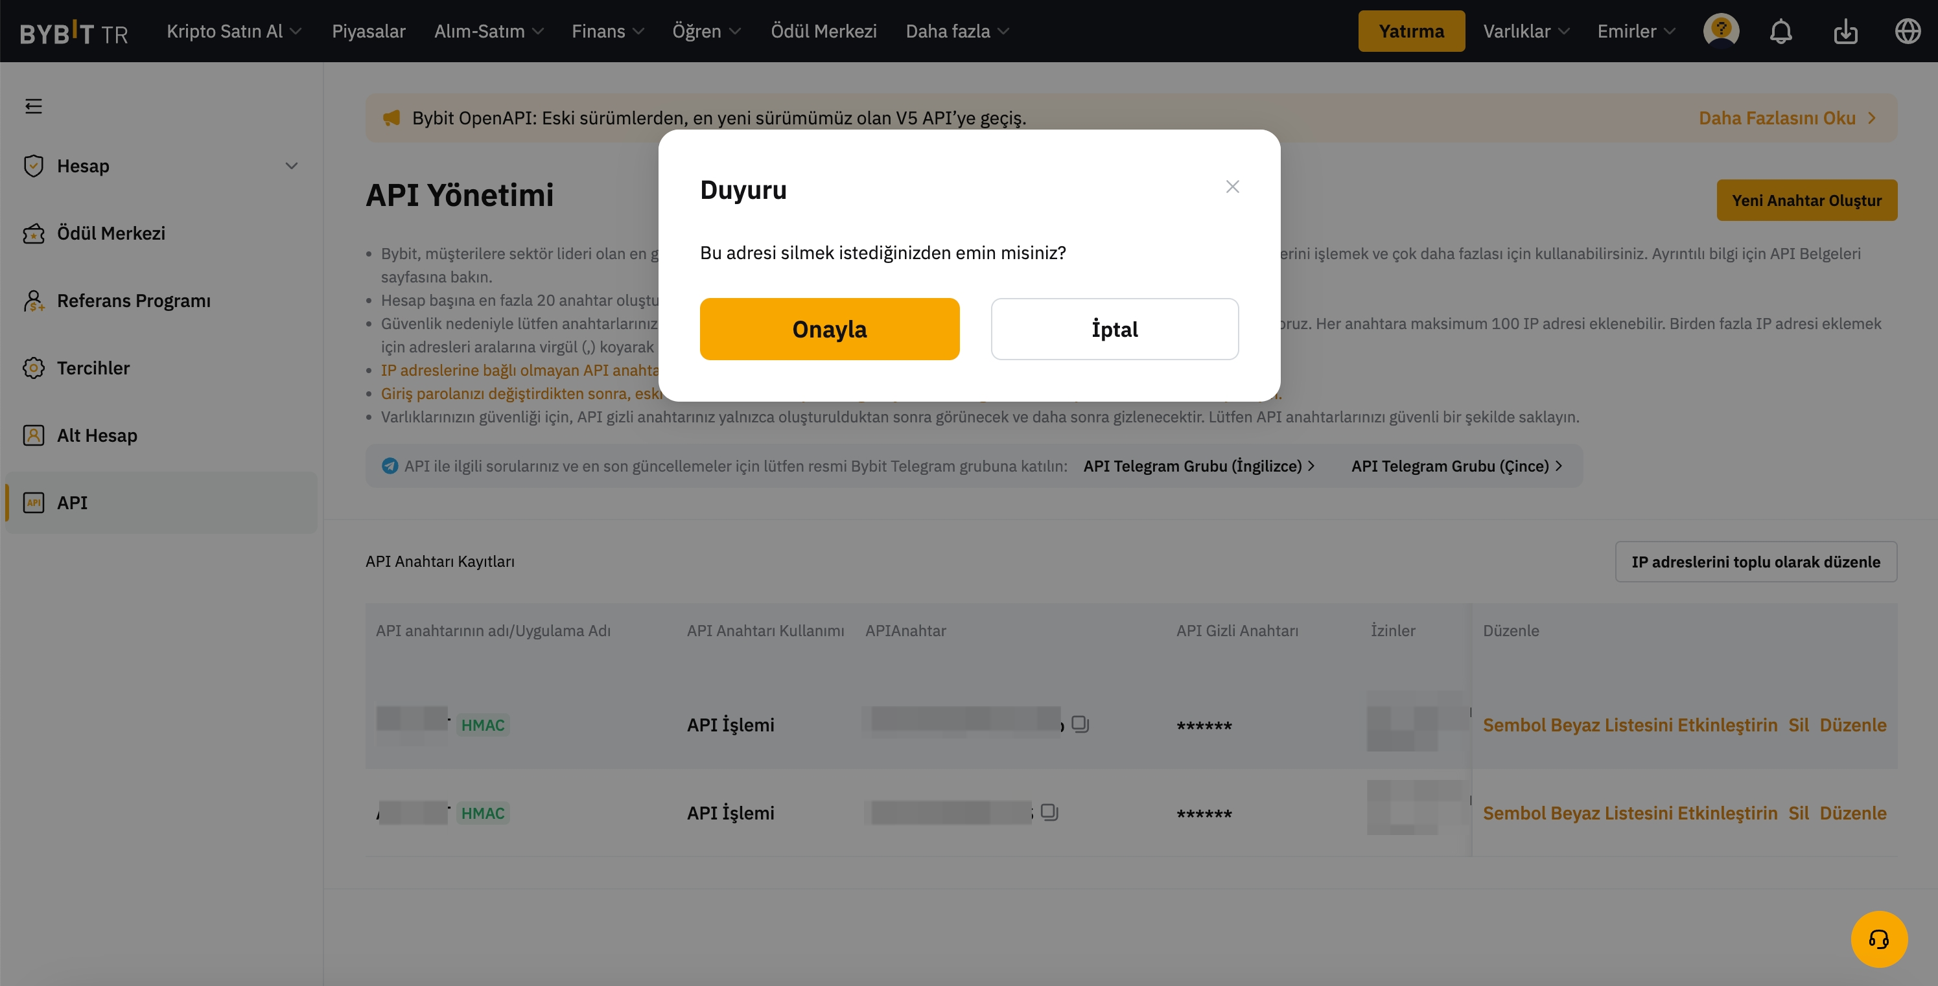Click the Yatırma deposit button
Viewport: 1938px width, 986px height.
1410,32
